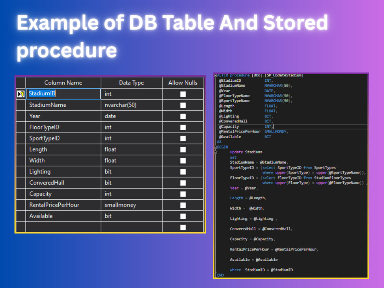Click the int data type of StadiumID
Image resolution: width=384 pixels, height=288 pixels.
coord(131,94)
